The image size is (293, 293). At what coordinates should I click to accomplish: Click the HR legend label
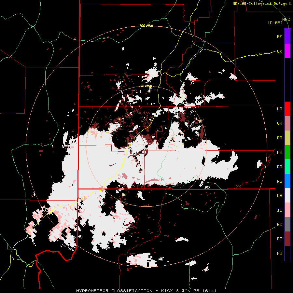tap(279, 152)
